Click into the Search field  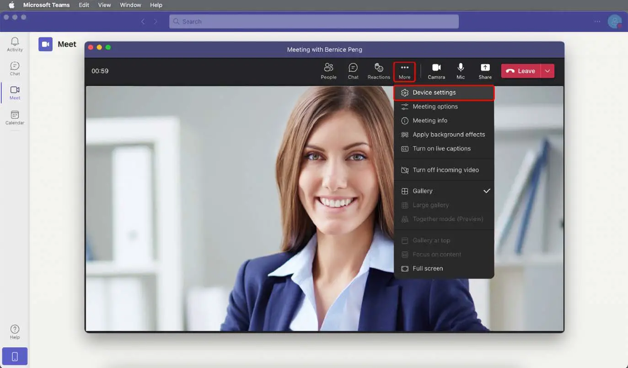click(314, 22)
